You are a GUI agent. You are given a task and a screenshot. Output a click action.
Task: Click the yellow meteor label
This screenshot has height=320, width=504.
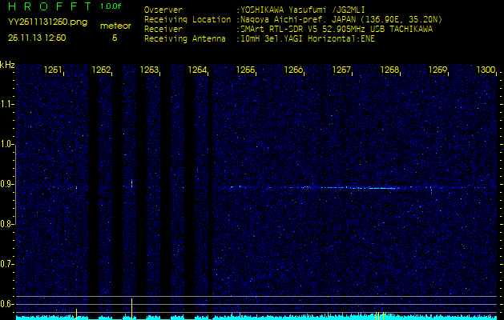click(115, 26)
